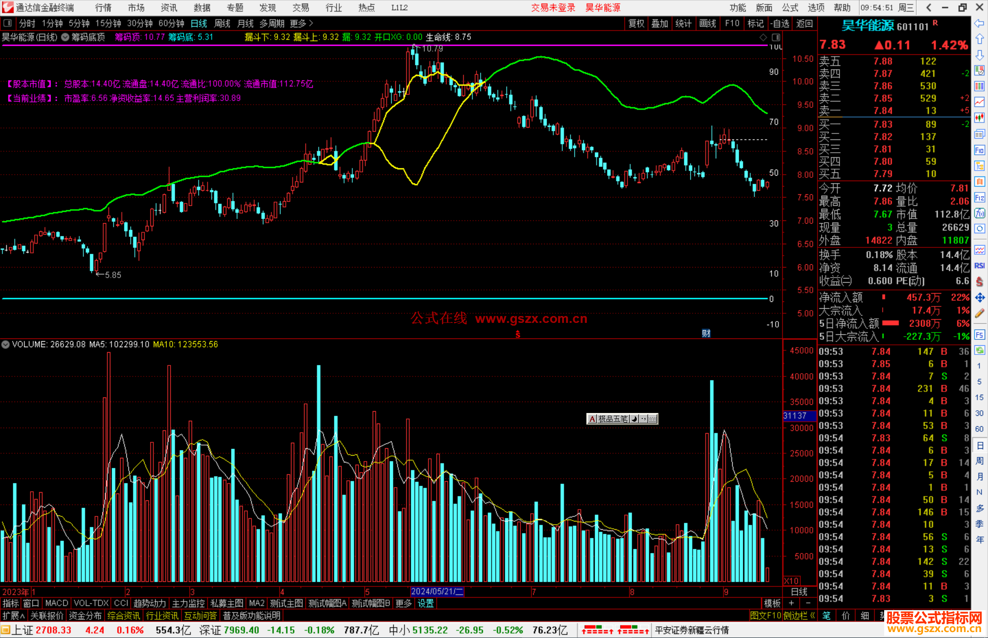Click the back arrow sidebar icon

pos(979,23)
